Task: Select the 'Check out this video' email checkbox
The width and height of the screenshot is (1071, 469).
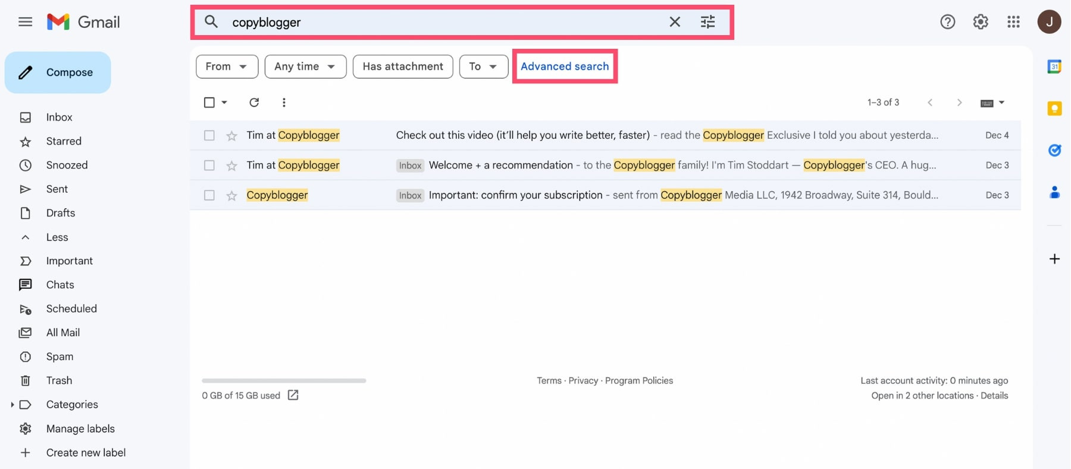Action: tap(209, 136)
